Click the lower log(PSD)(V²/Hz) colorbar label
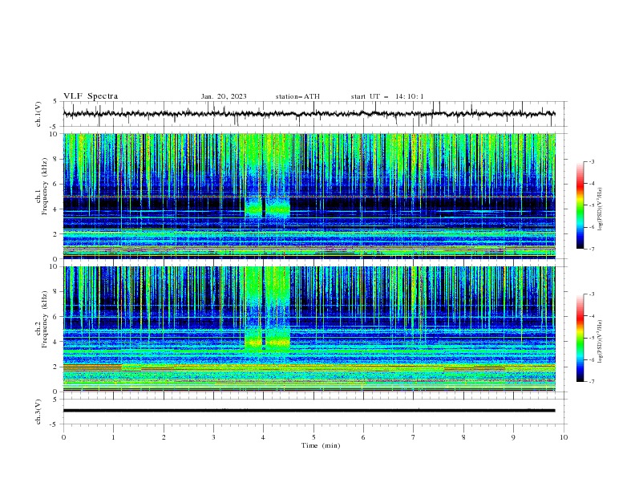Screen dimensions: 635x491 (601, 342)
